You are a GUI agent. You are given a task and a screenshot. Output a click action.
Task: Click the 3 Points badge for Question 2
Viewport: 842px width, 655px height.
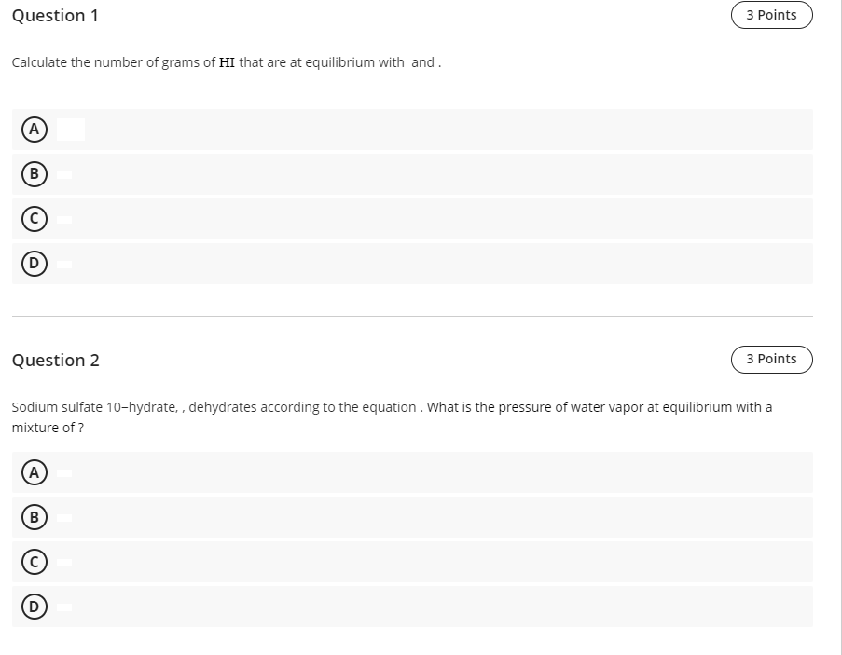click(772, 360)
